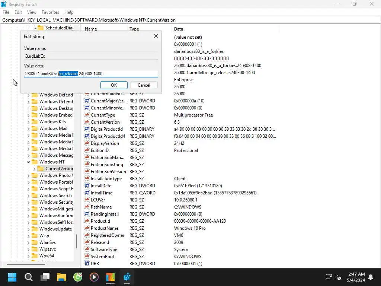The image size is (381, 286).
Task: Open the Windows Start menu
Action: coord(12,277)
